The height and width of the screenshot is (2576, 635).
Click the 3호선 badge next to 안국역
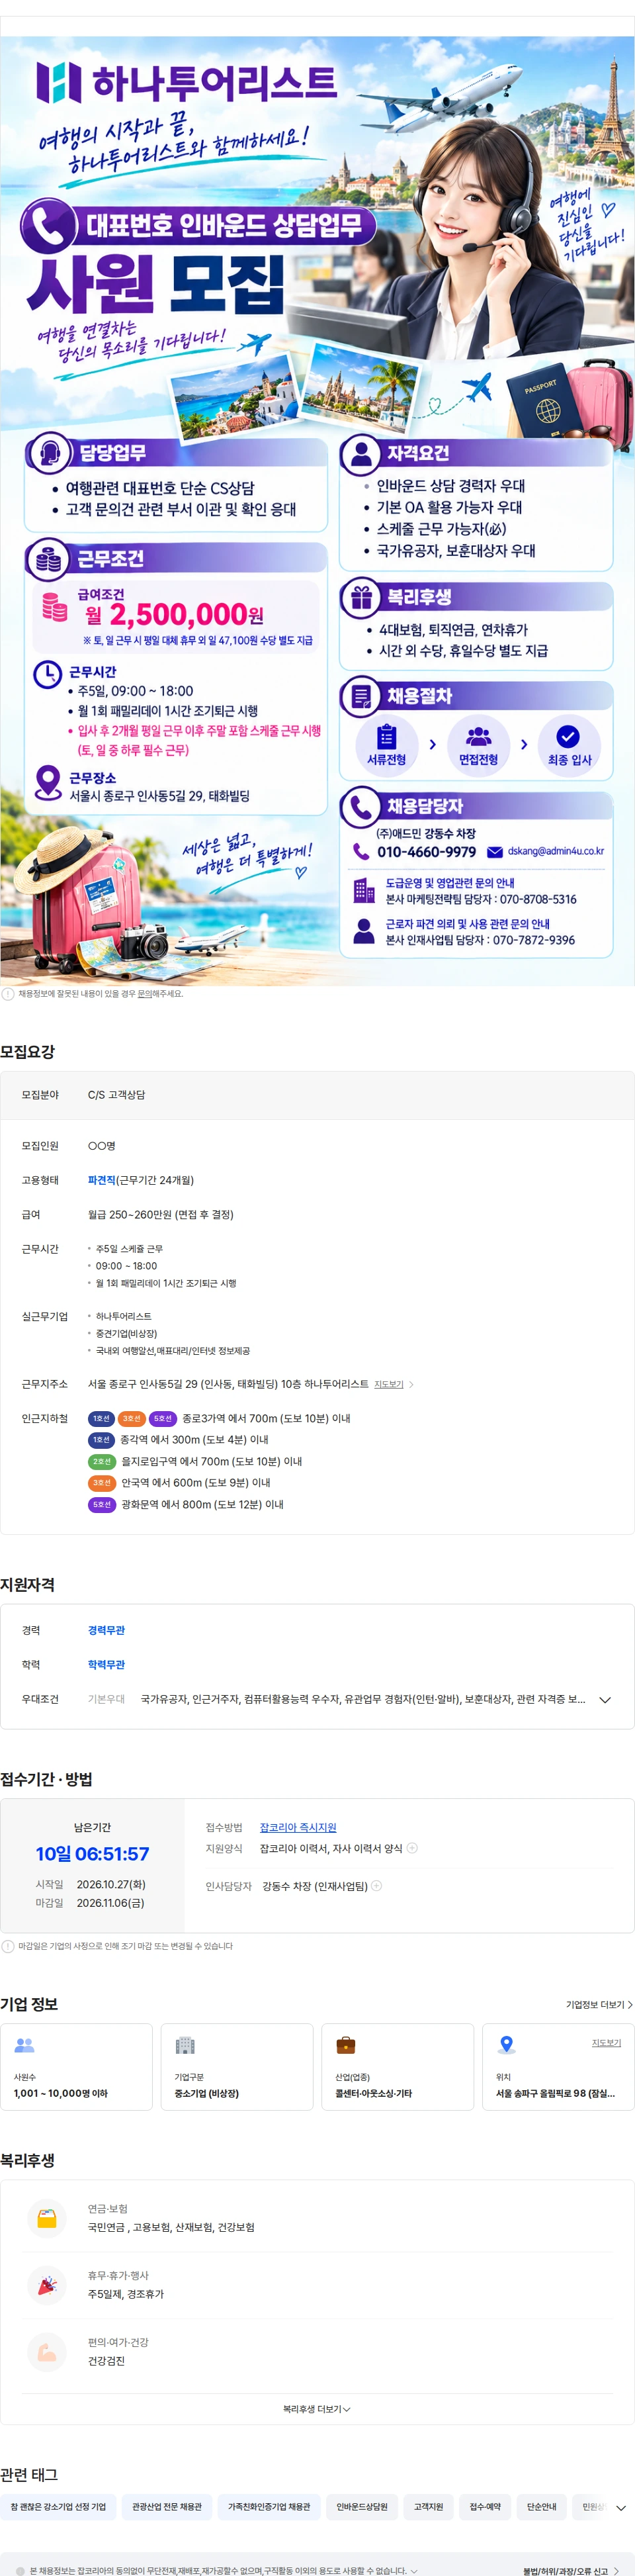point(102,1483)
